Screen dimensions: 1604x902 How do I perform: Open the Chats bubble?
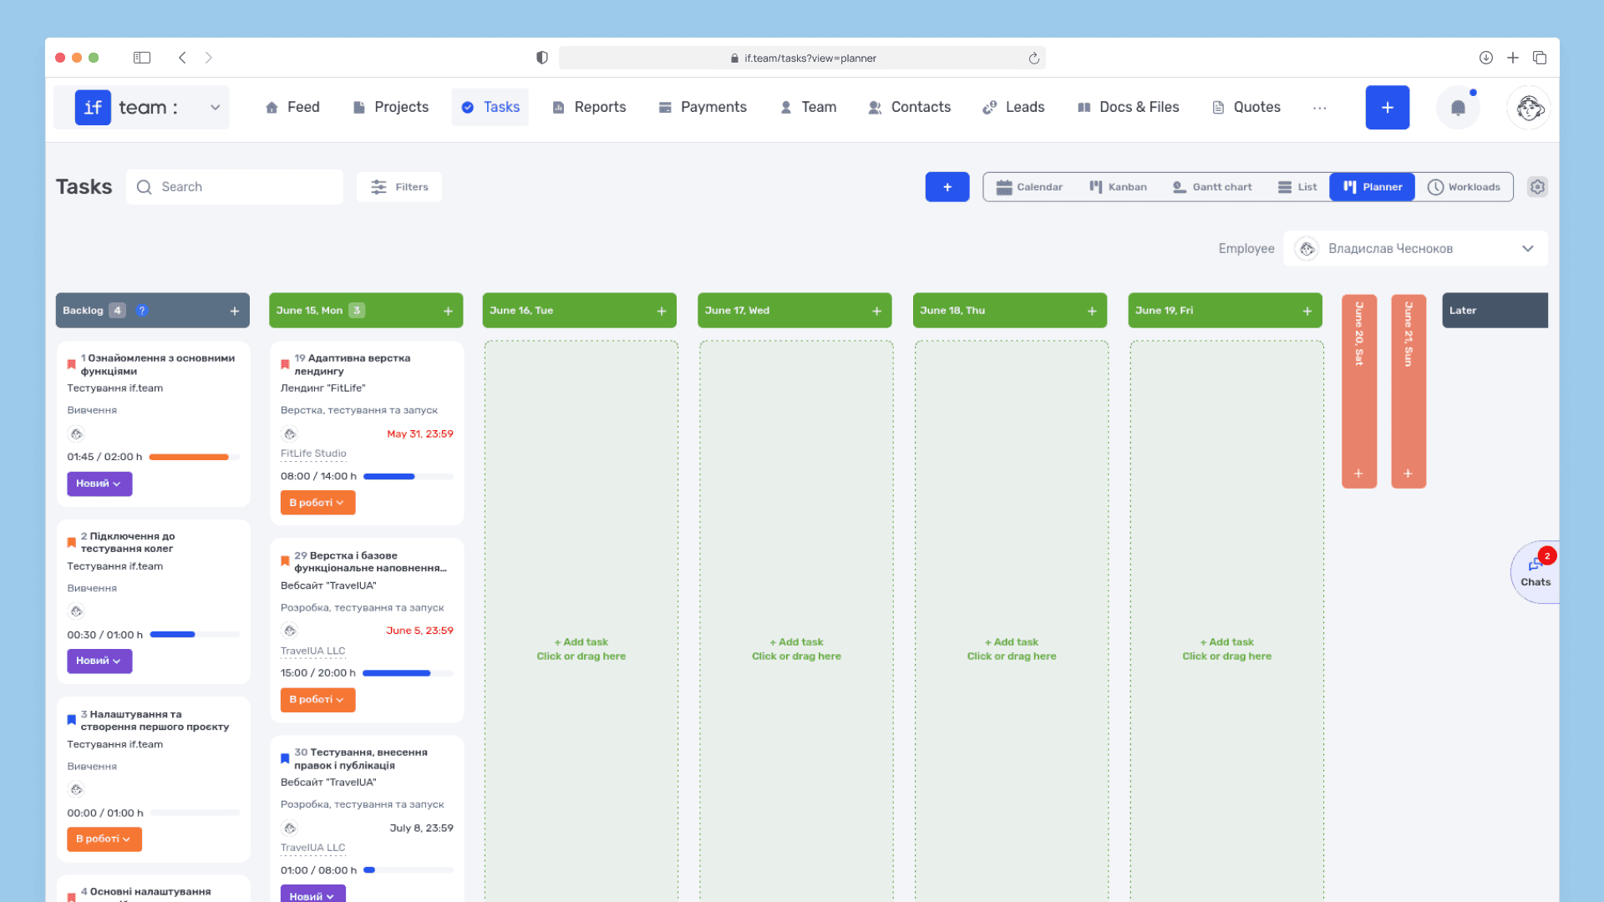coord(1535,572)
